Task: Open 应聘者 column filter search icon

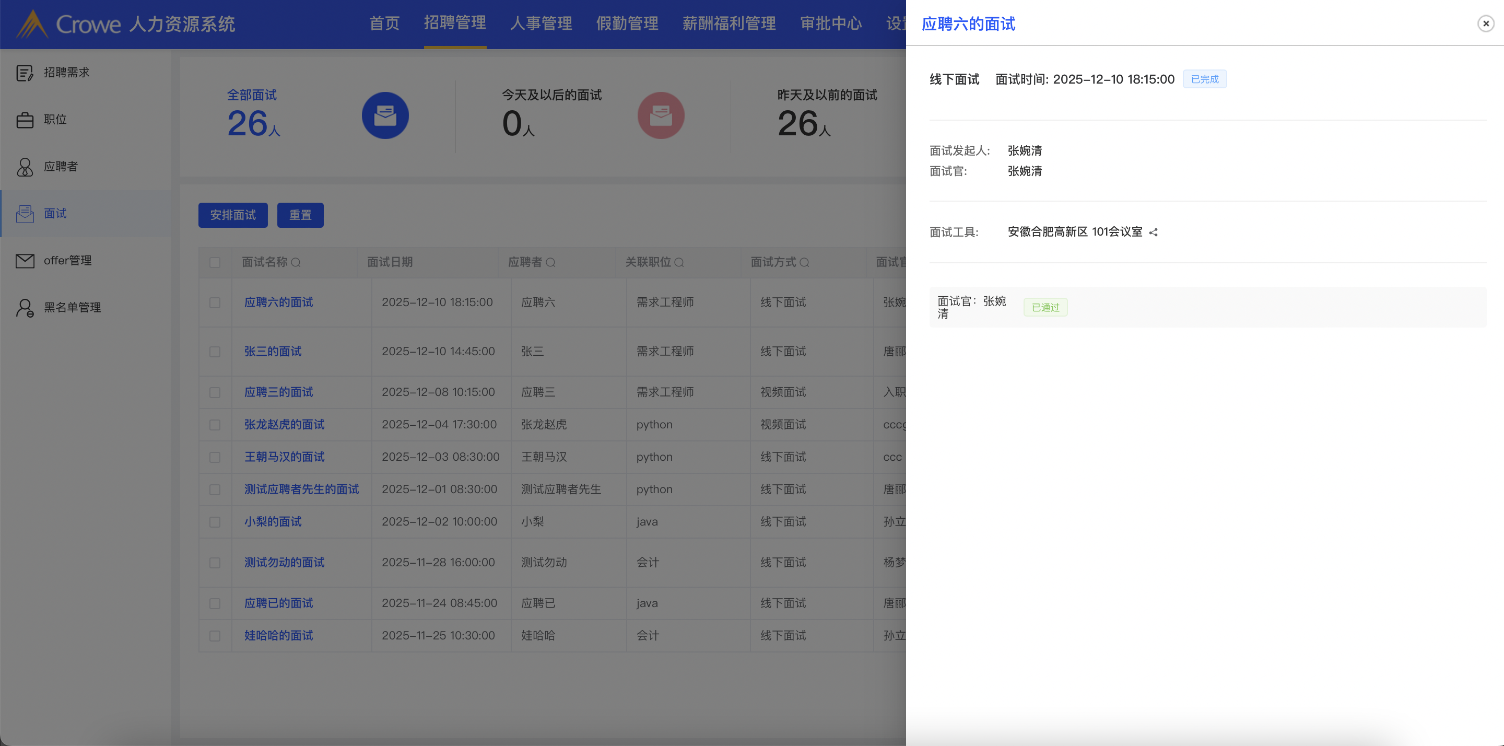Action: coord(550,263)
